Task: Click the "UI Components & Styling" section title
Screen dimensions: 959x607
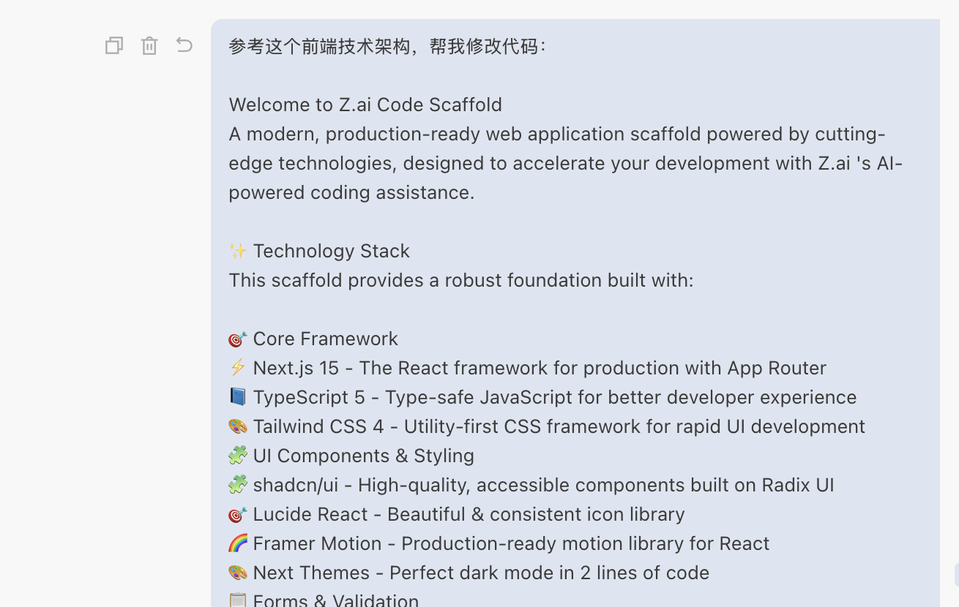Action: (363, 456)
